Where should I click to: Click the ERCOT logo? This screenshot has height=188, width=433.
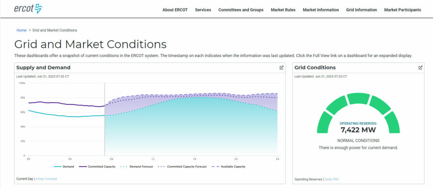(28, 9)
